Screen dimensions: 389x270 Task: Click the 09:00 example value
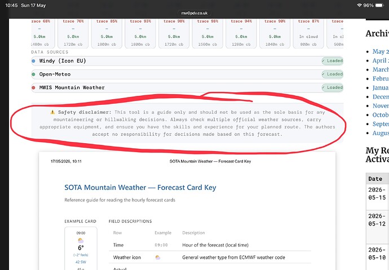click(161, 245)
